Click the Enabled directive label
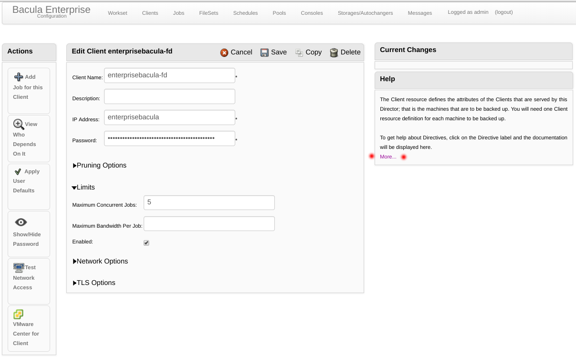This screenshot has height=358, width=576. click(83, 242)
